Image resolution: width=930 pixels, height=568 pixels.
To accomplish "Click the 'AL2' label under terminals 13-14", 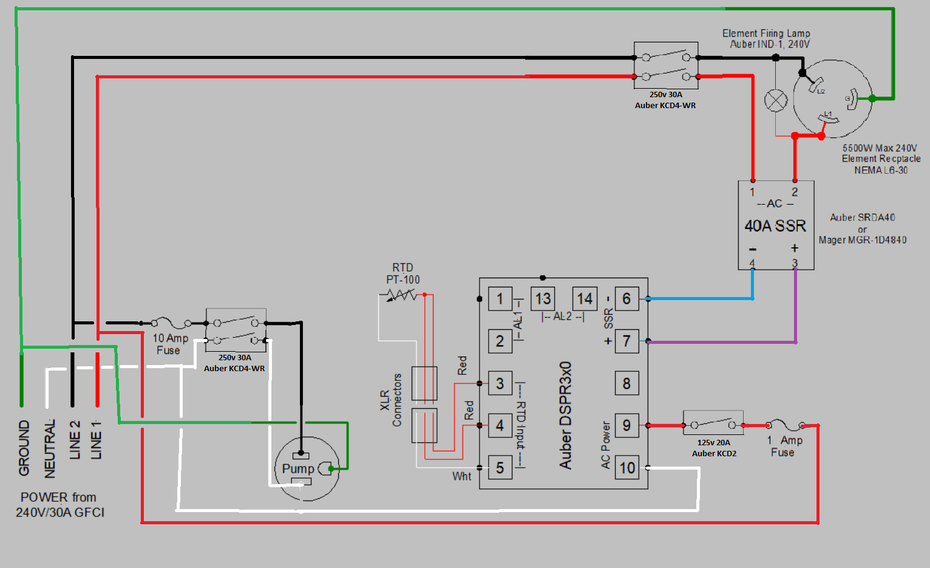I will point(563,317).
